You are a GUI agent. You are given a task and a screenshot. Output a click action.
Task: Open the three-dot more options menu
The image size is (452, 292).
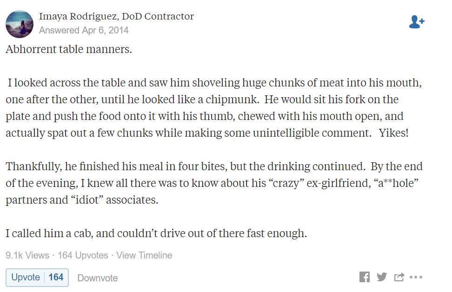click(416, 277)
